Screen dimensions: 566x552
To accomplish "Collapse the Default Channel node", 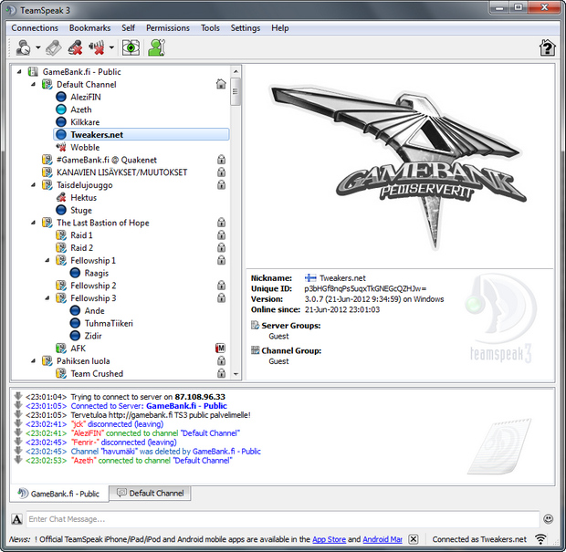I will click(x=33, y=85).
